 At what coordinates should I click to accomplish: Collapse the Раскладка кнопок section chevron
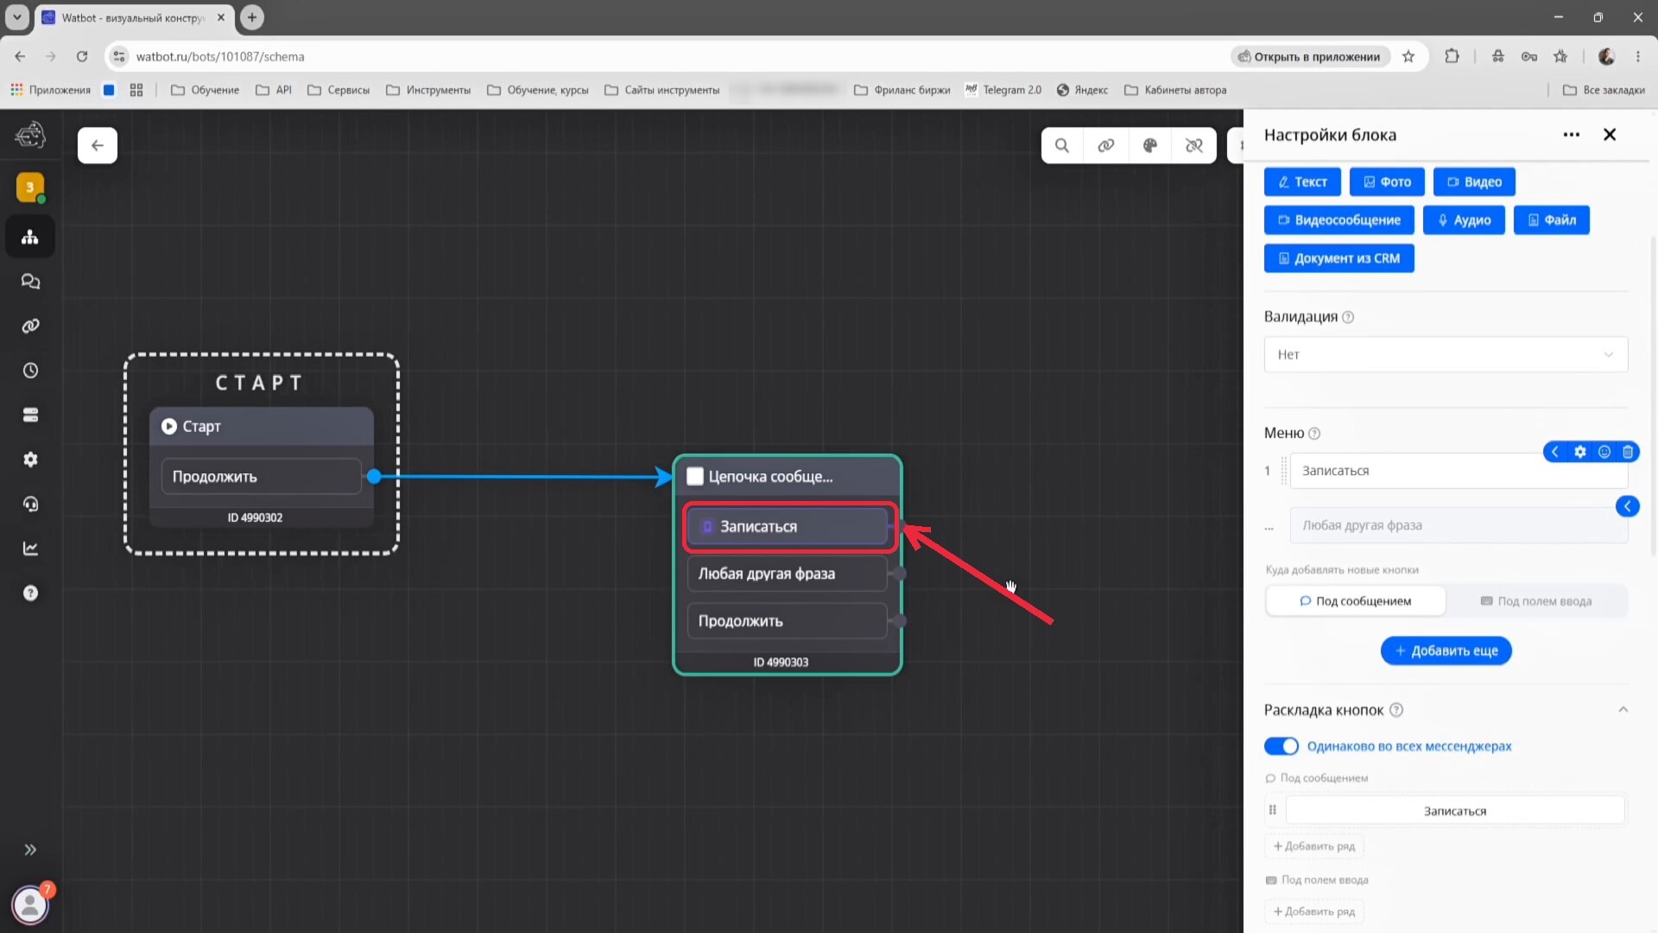click(x=1623, y=710)
